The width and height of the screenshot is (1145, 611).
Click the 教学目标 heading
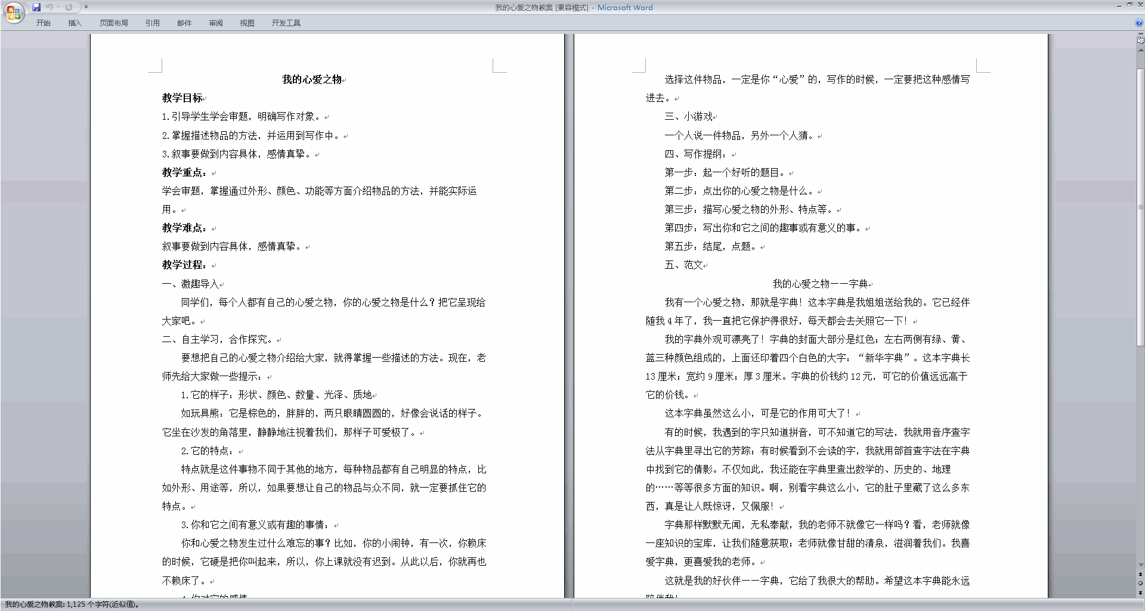coord(182,98)
